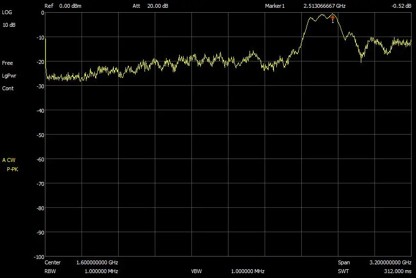Screen dimensions: 416x278
Task: Click the -50 y-axis tick label
Action: coord(41,135)
